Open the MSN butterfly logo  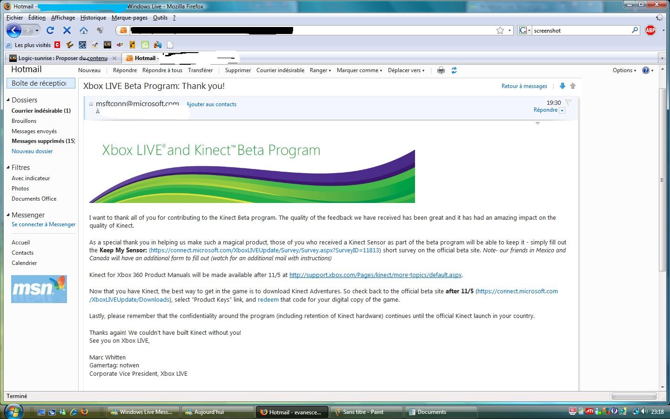(39, 289)
